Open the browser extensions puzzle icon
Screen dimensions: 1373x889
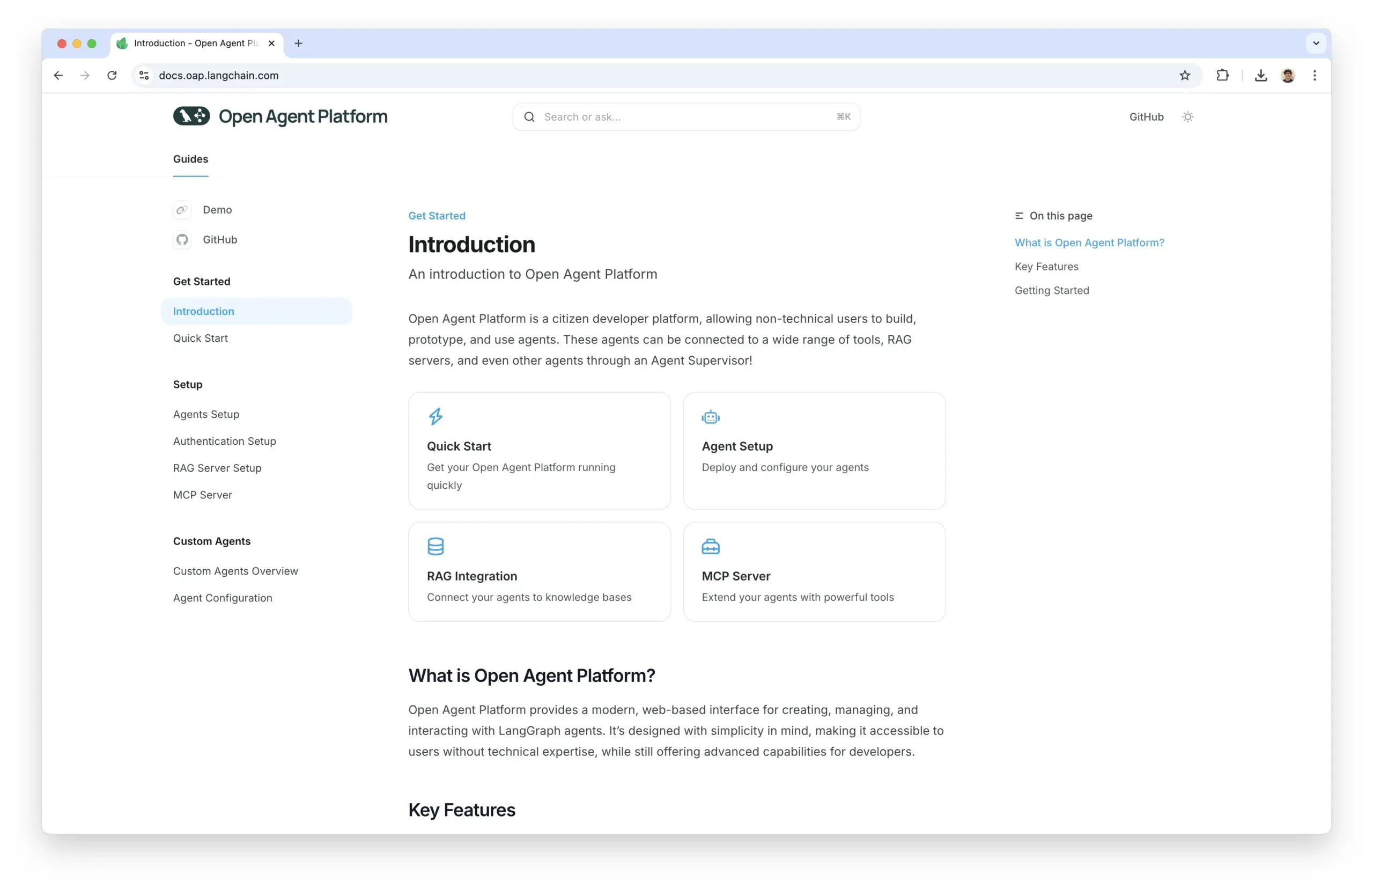[1222, 76]
